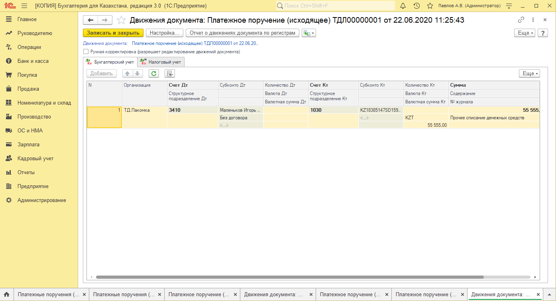The image size is (556, 301).
Task: Click the user name Павлов А.В. (Администратор)
Action: (x=469, y=6)
